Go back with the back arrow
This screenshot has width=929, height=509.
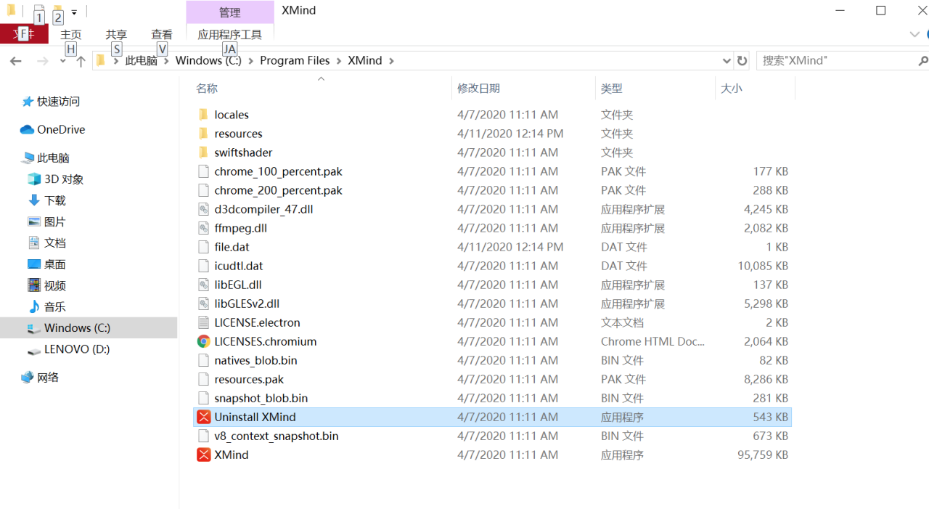tap(16, 61)
